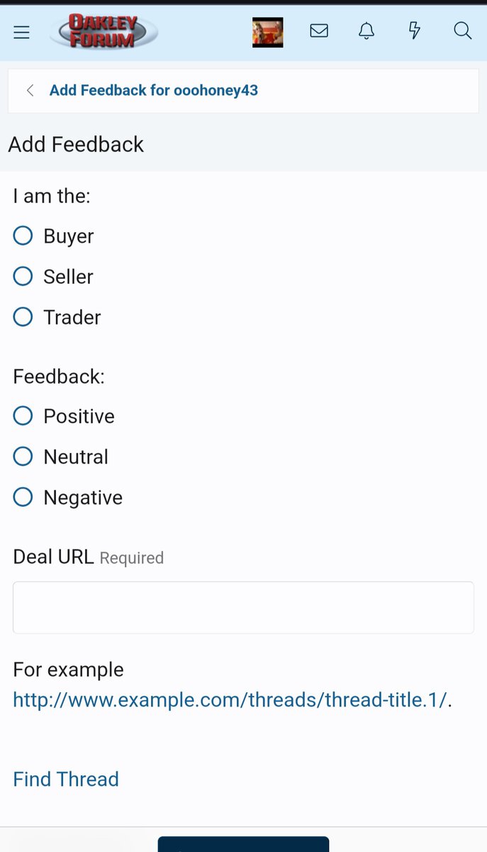Select Positive feedback option
Image resolution: width=487 pixels, height=852 pixels.
click(23, 415)
